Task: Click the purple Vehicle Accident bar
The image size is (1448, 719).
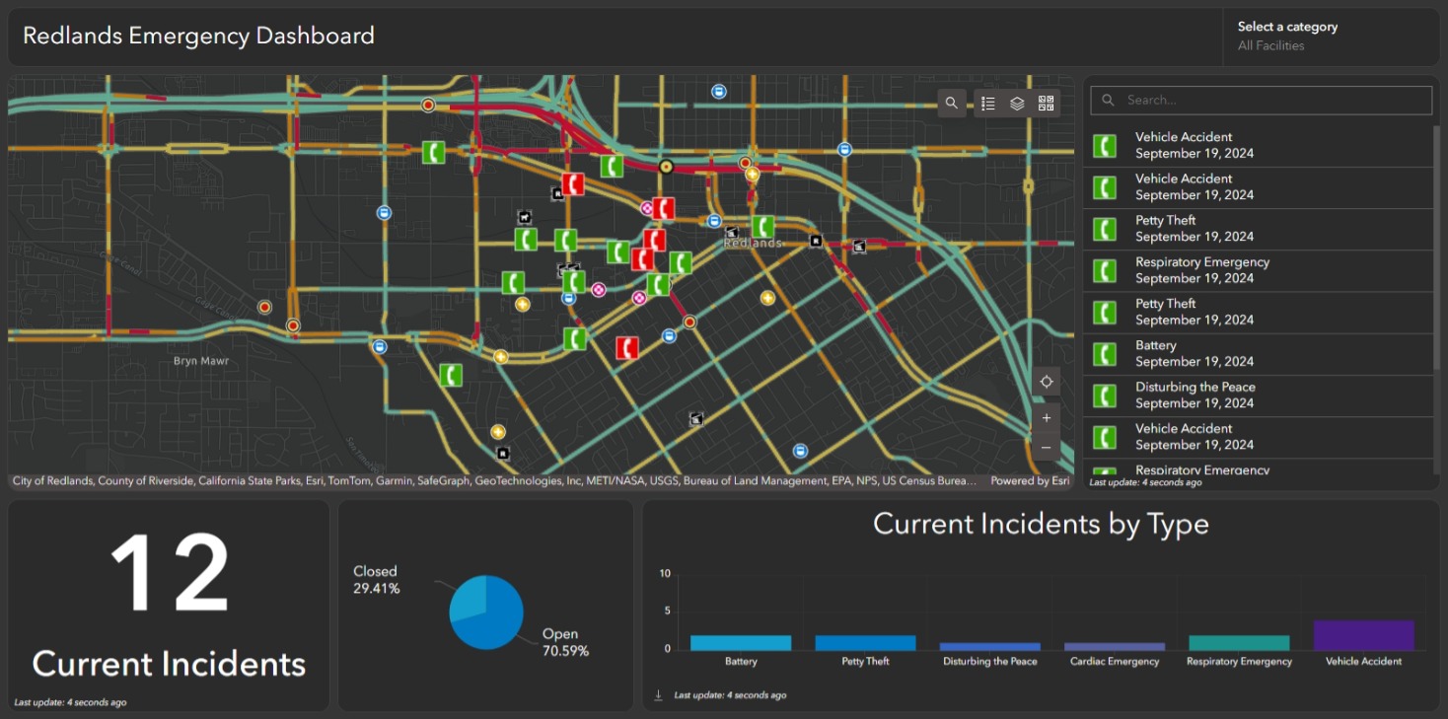Action: click(x=1363, y=635)
